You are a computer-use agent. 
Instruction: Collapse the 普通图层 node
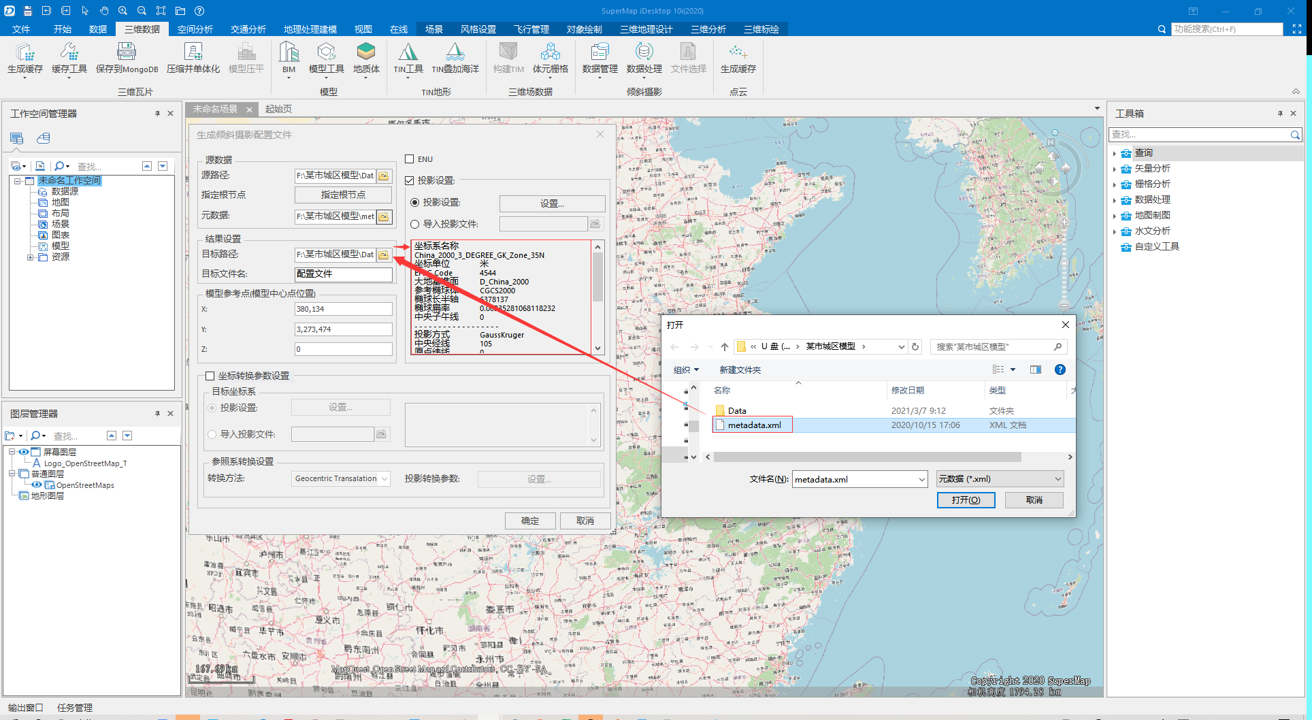click(x=12, y=474)
